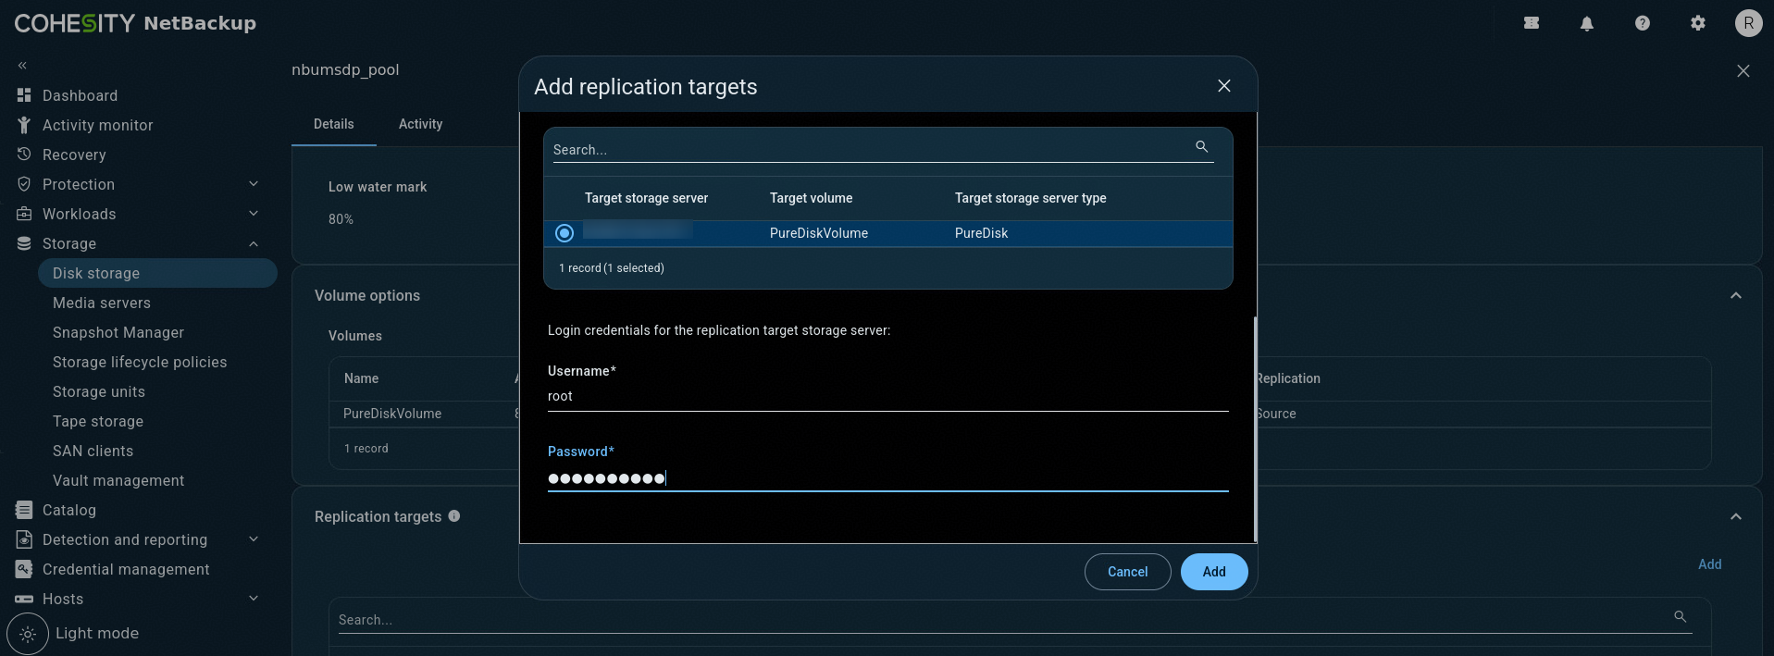Viewport: 1774px width, 656px height.
Task: Click the Cancel button
Action: coord(1128,572)
